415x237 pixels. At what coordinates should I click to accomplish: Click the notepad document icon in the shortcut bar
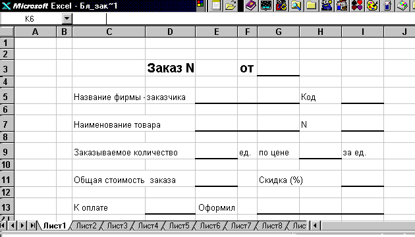tap(216, 5)
